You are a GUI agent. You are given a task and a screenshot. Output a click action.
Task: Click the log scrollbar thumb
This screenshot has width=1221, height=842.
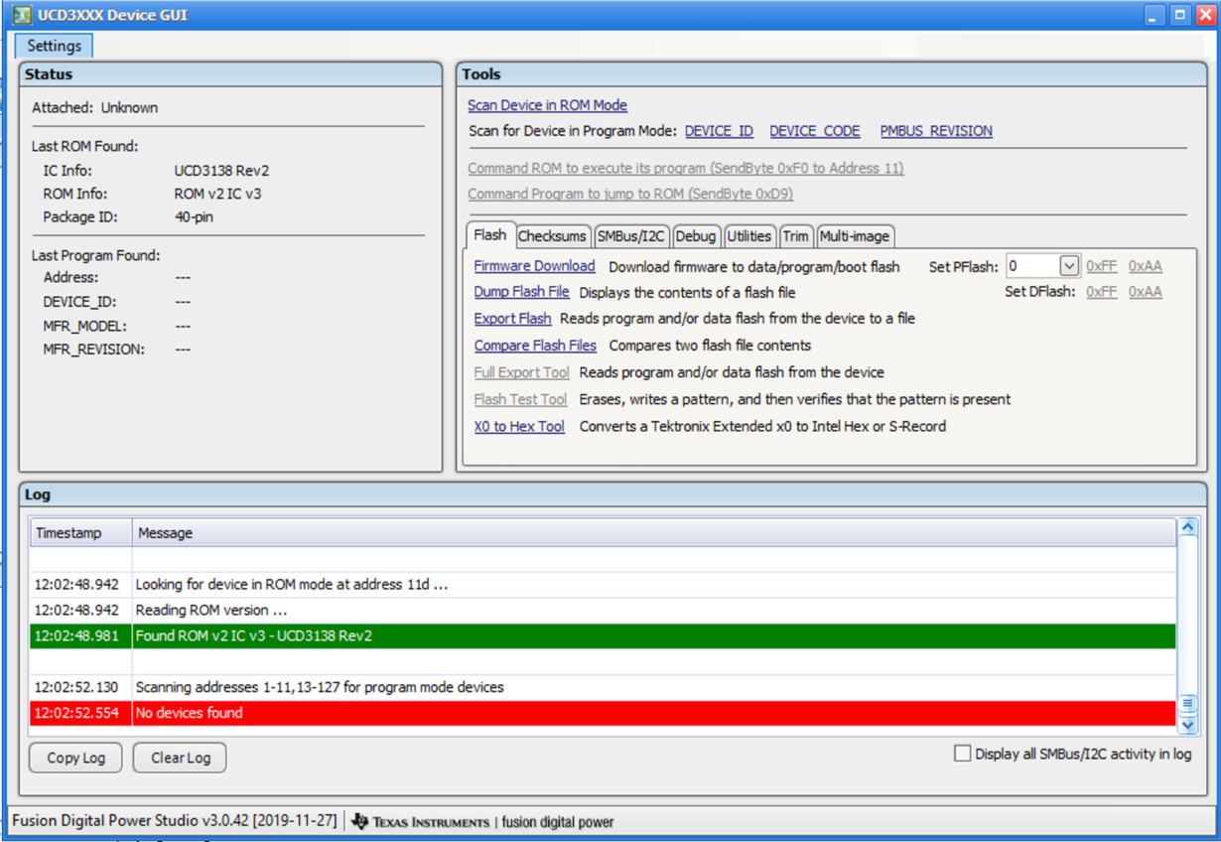(1187, 704)
